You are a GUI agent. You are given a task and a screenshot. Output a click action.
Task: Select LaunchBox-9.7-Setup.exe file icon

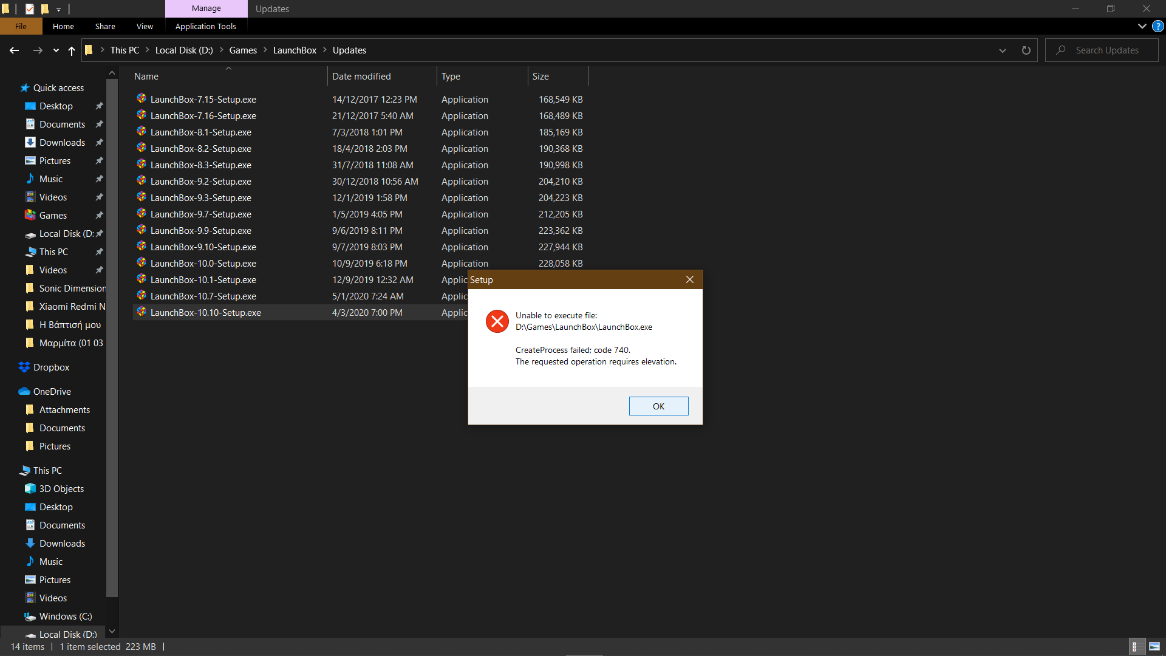[141, 213]
